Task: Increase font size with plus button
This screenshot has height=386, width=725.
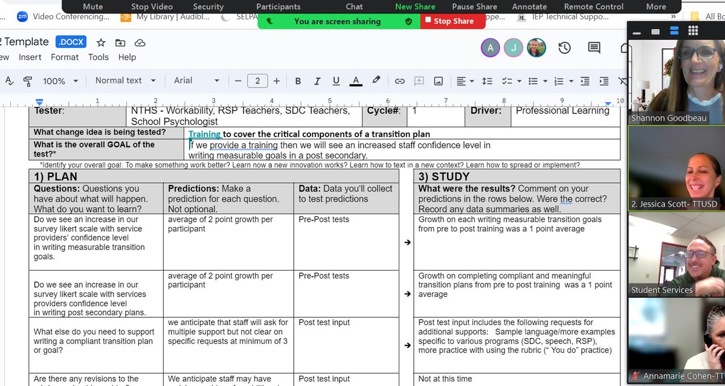Action: (277, 80)
